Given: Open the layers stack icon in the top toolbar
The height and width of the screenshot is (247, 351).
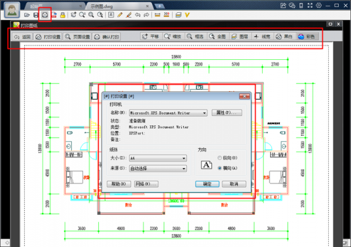Looking at the screenshot, I should [x=179, y=15].
